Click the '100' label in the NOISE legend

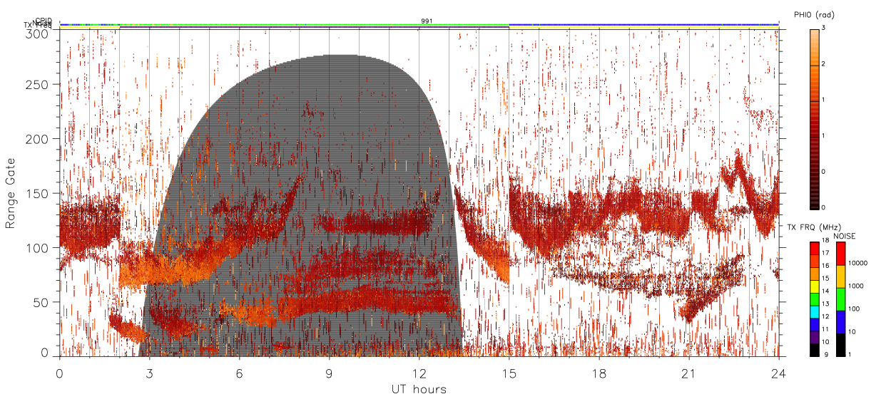pyautogui.click(x=854, y=309)
